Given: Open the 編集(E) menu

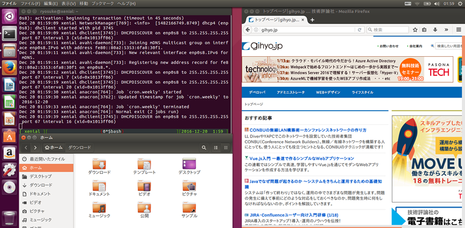Looking at the screenshot, I should click(51, 3).
